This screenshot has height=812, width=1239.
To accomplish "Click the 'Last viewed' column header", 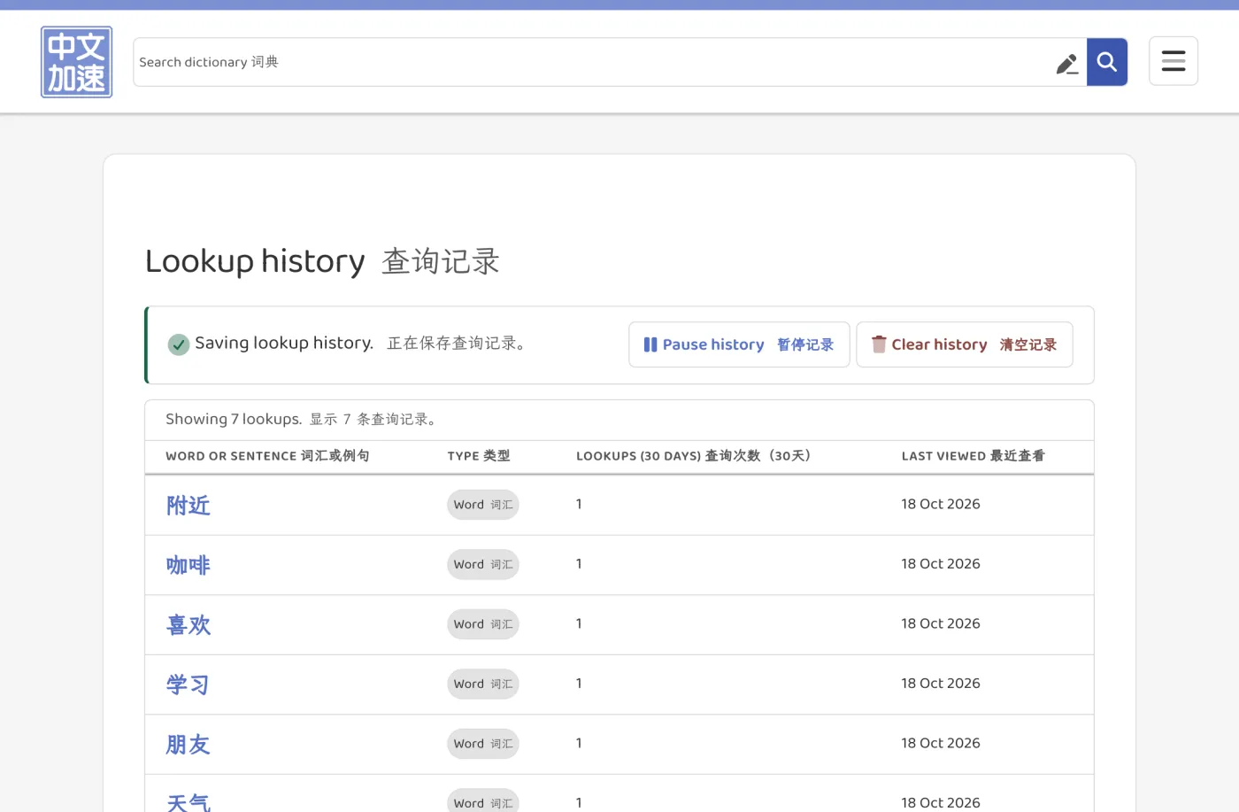I will [x=973, y=456].
